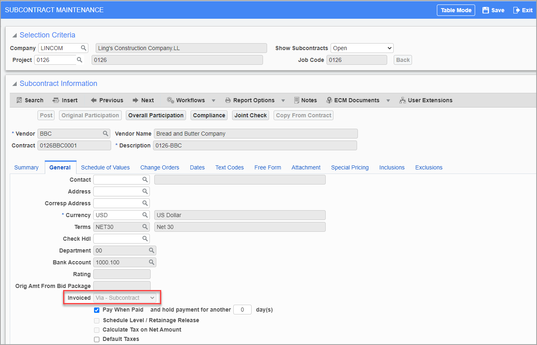Open Terms lookup magnifier

coord(145,226)
